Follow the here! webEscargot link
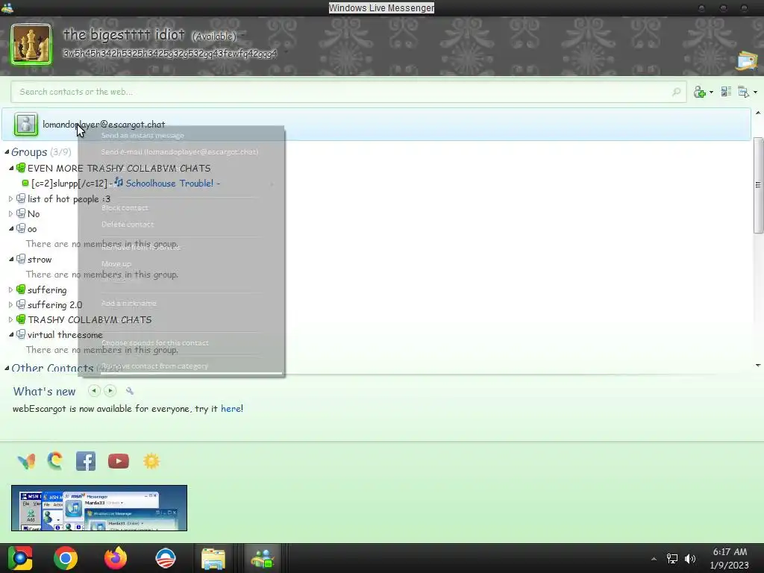764x573 pixels. pyautogui.click(x=232, y=408)
